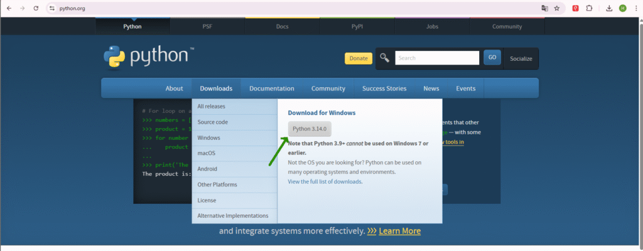Screen dimensions: 643x251
Task: Choose License from Downloads menu
Action: pyautogui.click(x=235, y=201)
